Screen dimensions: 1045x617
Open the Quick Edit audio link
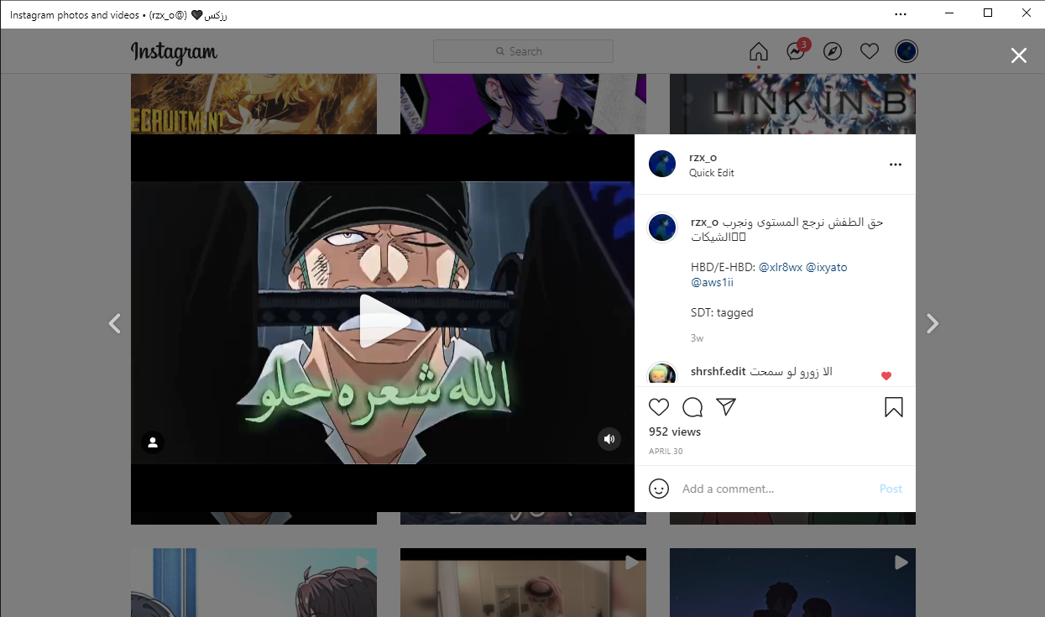point(712,173)
